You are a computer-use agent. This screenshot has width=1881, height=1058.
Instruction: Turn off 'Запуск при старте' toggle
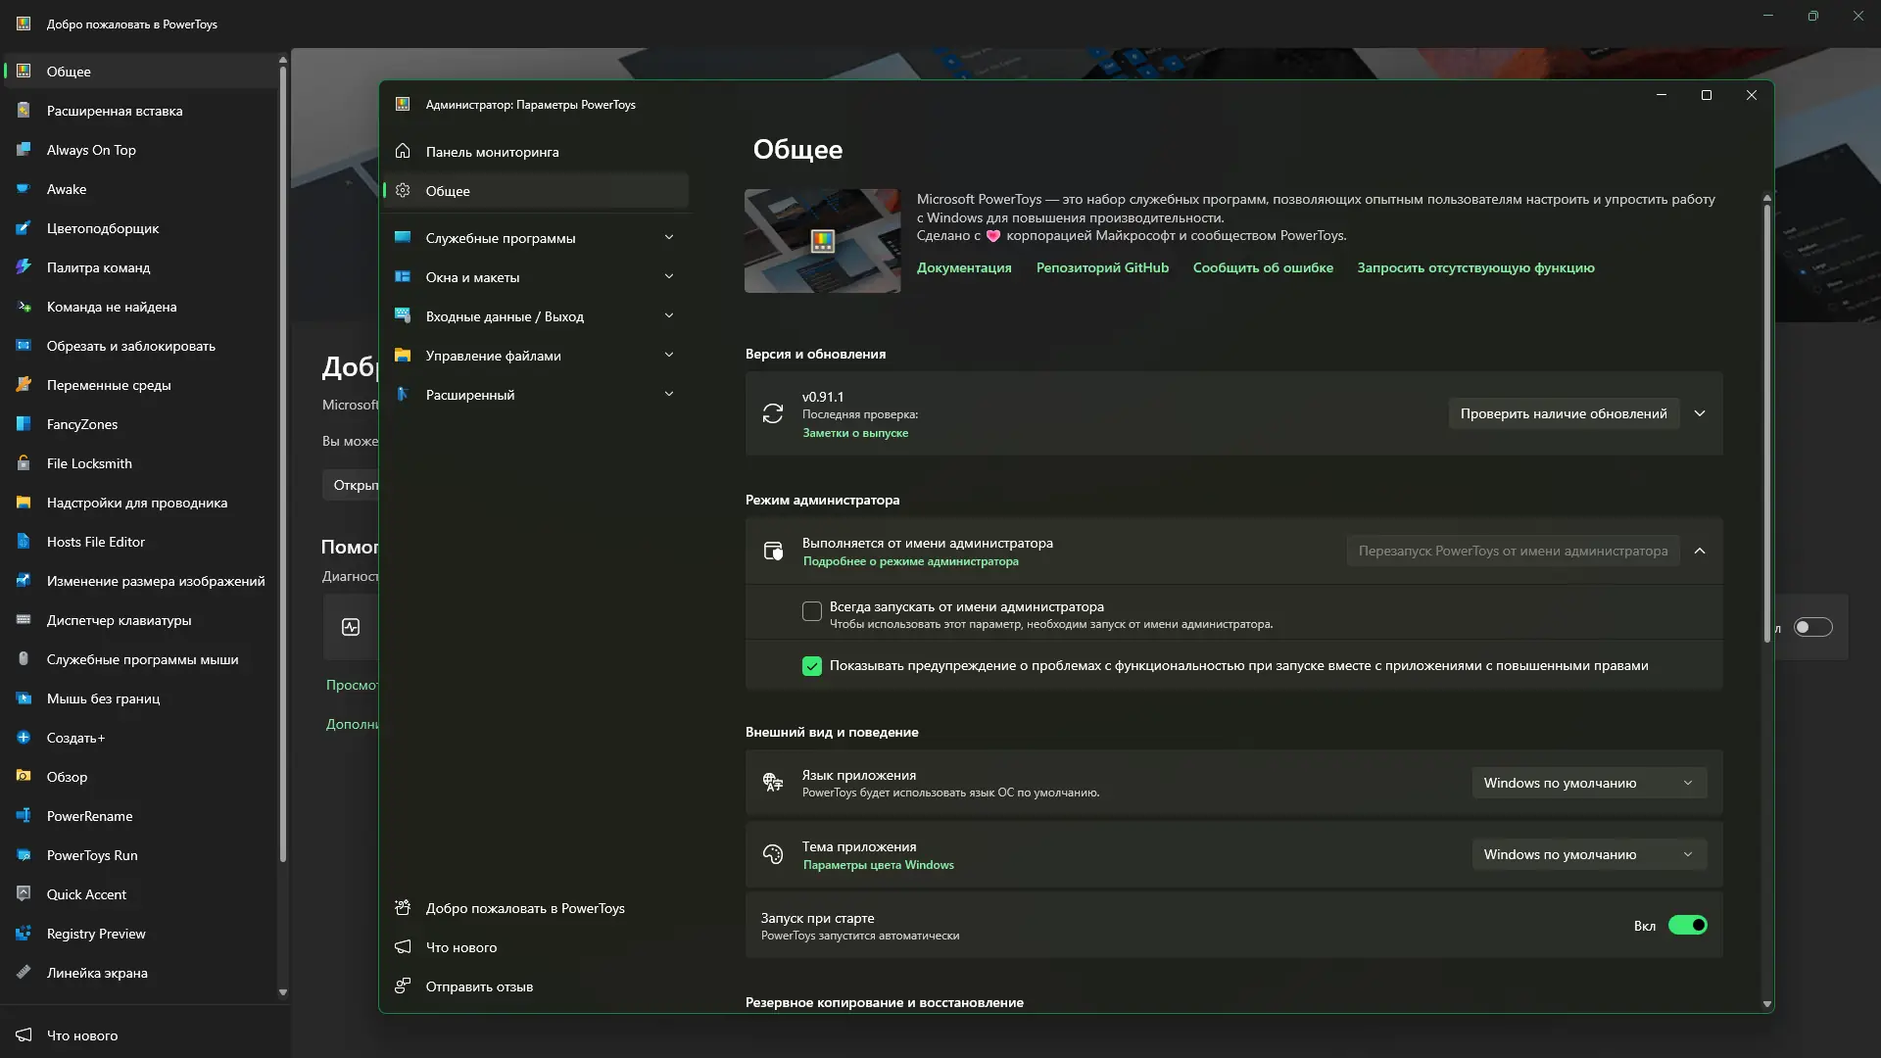1687,925
